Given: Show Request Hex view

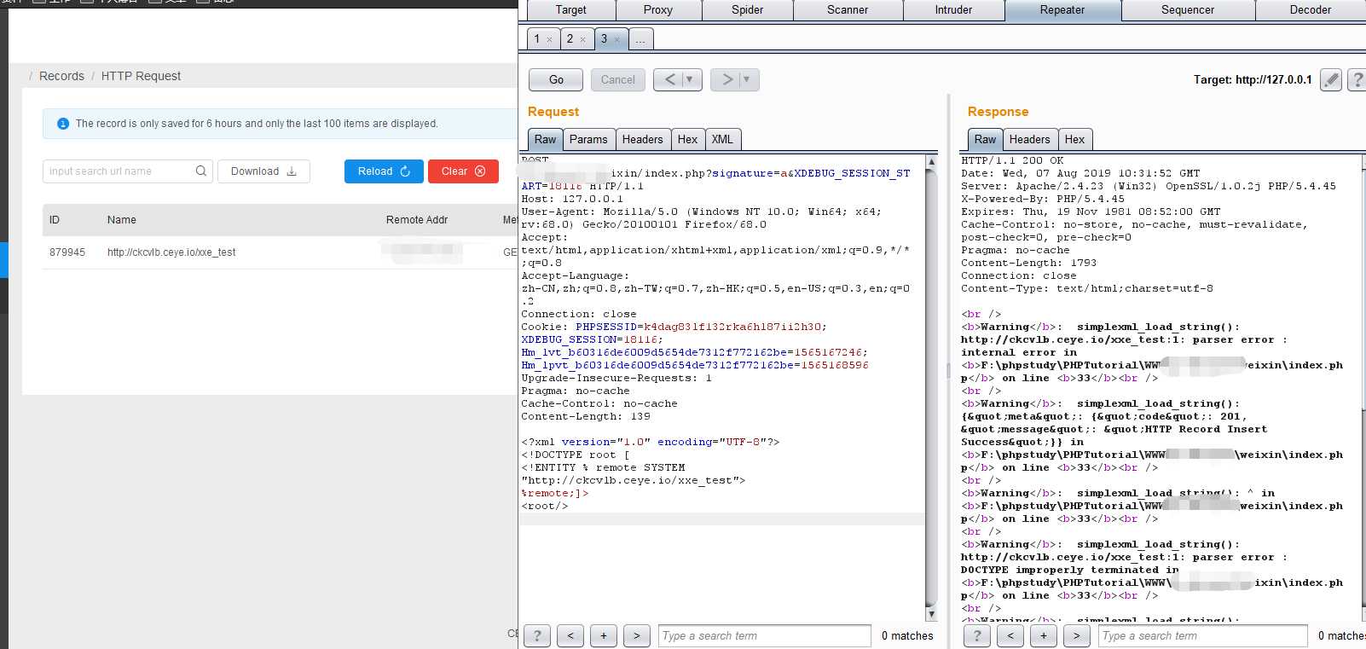Looking at the screenshot, I should pos(687,139).
